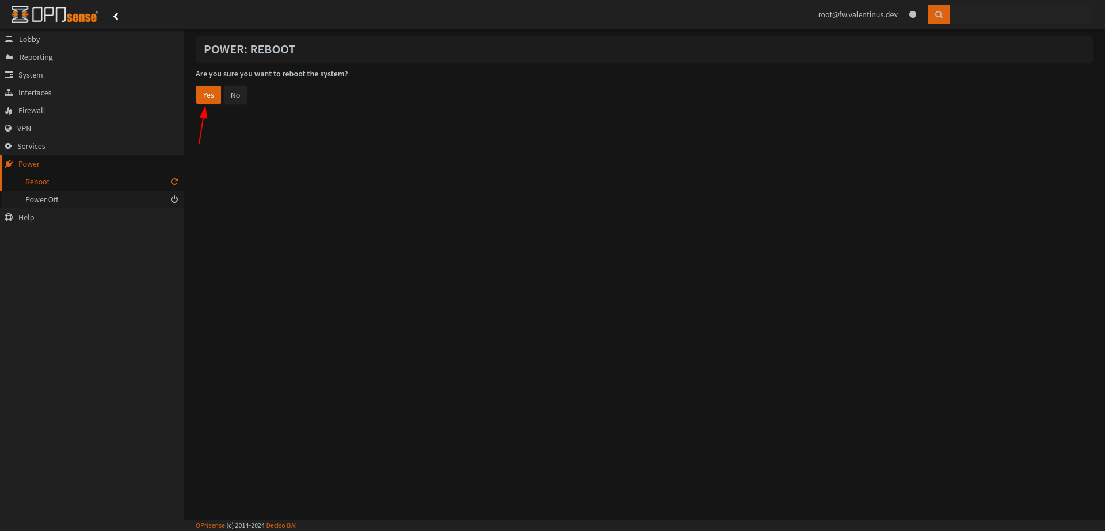
Task: Confirm reboot with the Yes button
Action: (208, 95)
